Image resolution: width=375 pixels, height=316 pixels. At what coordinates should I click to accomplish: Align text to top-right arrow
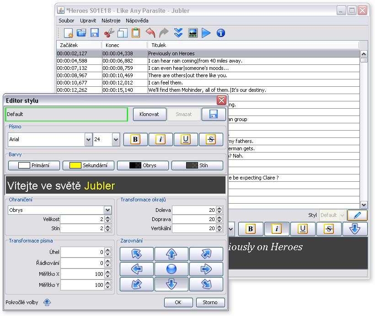(206, 254)
